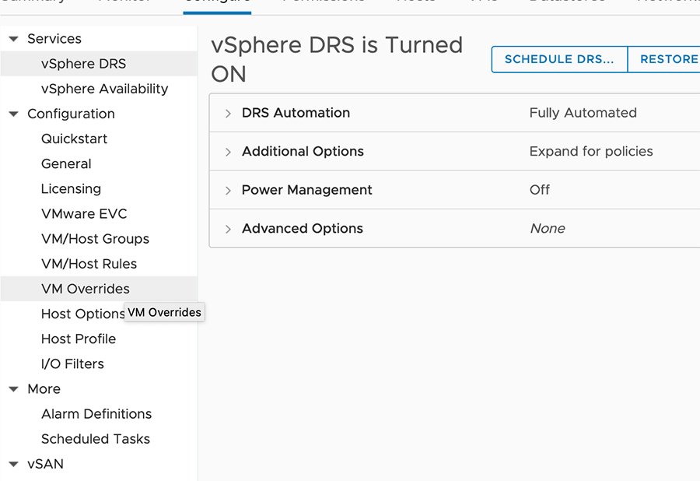Select vSphere DRS in the sidebar
700x481 pixels.
[x=83, y=64]
